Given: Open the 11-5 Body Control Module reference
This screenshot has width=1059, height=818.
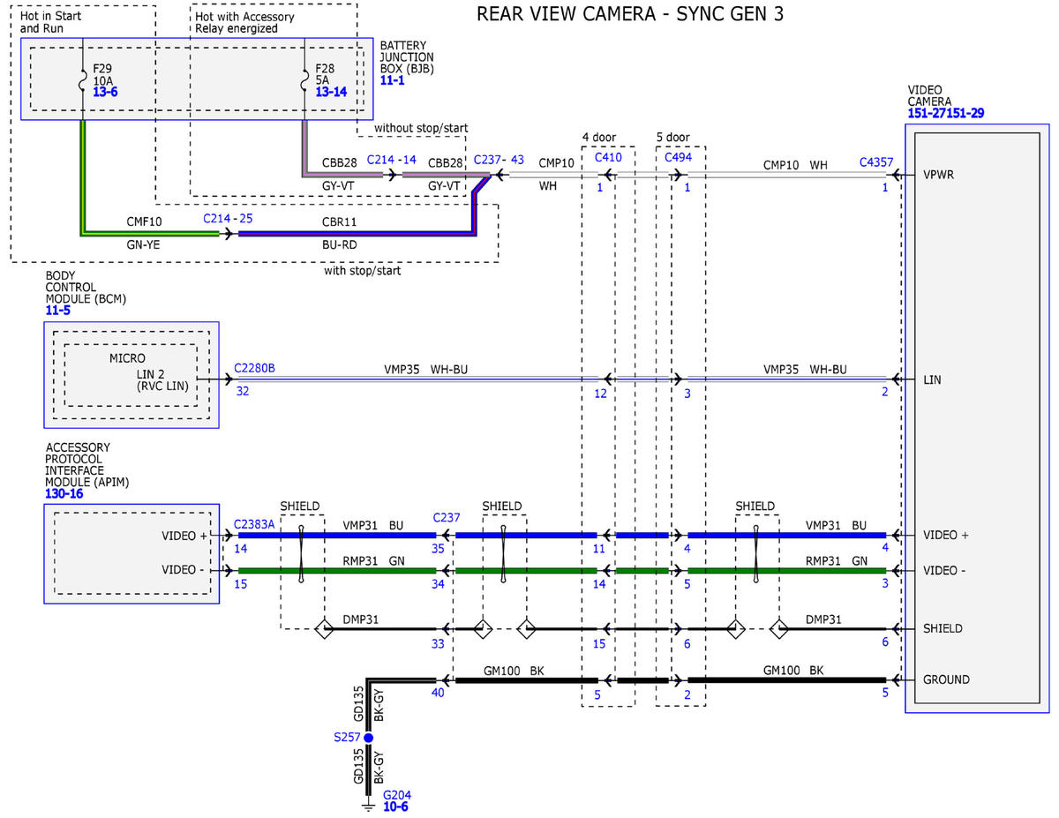Looking at the screenshot, I should tap(58, 311).
